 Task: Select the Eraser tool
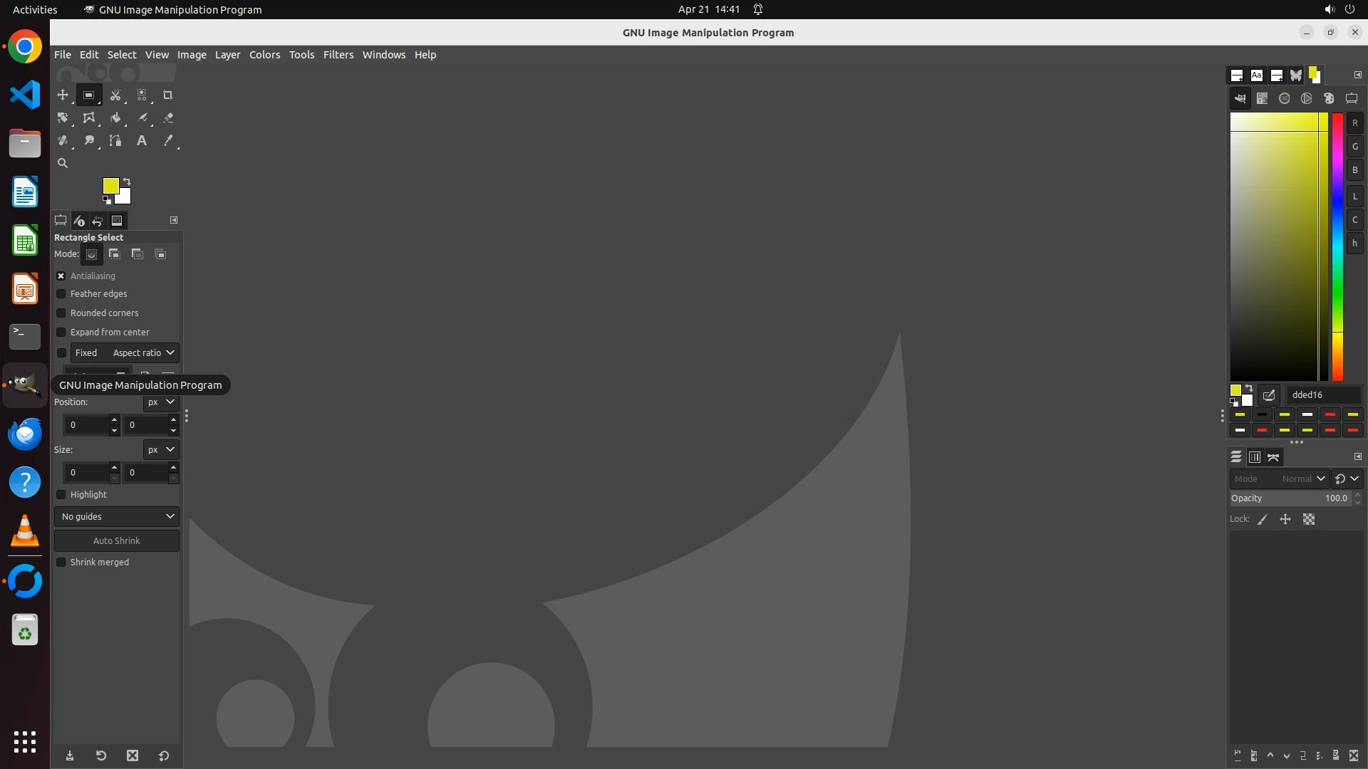pyautogui.click(x=168, y=117)
